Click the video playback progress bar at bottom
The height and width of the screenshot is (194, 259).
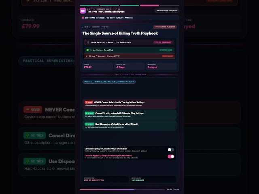122,190
